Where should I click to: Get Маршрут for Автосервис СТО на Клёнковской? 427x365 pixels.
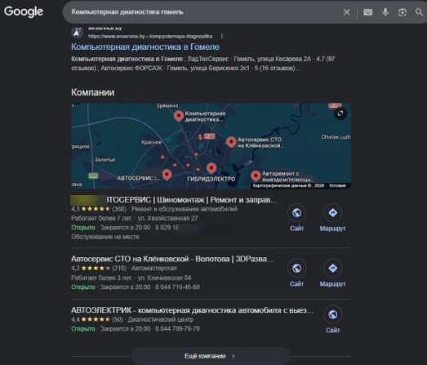pos(332,274)
